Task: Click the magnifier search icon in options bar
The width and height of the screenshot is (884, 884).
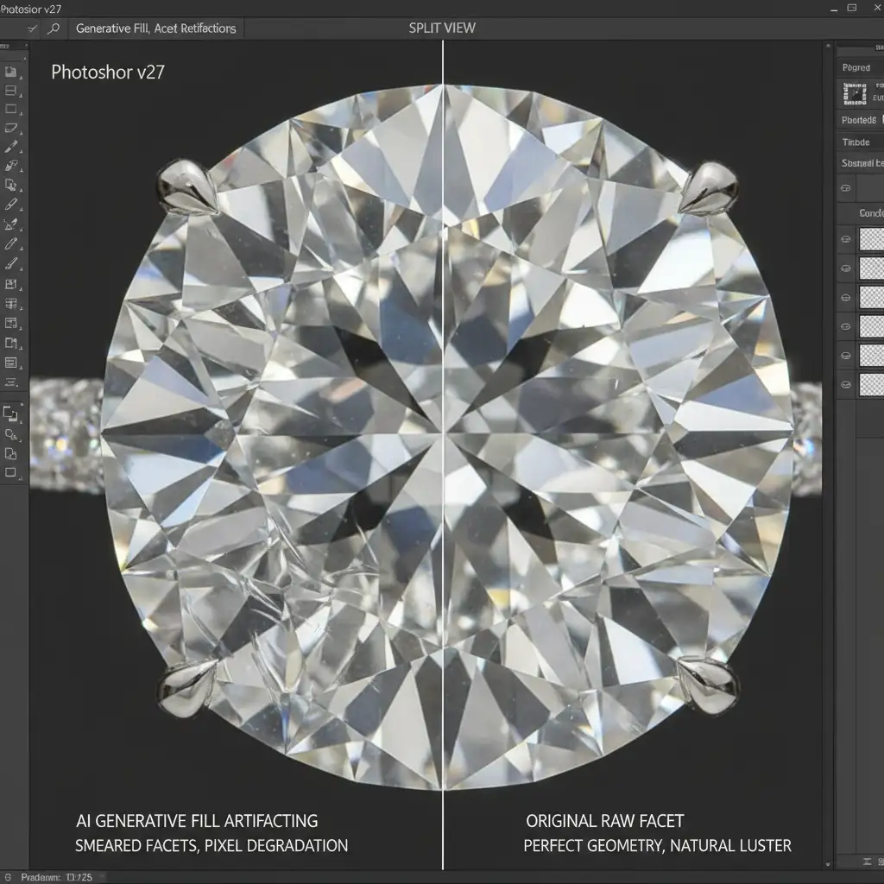Action: [54, 28]
